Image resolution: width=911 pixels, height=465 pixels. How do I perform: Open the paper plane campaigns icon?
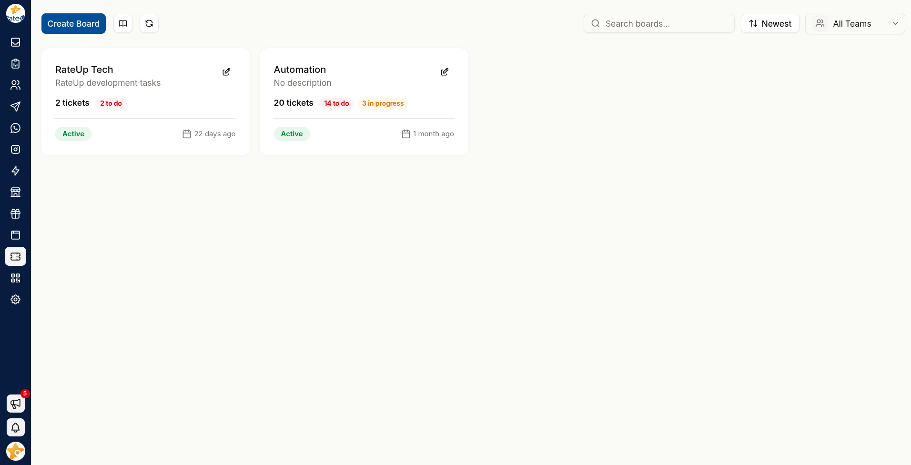point(15,107)
